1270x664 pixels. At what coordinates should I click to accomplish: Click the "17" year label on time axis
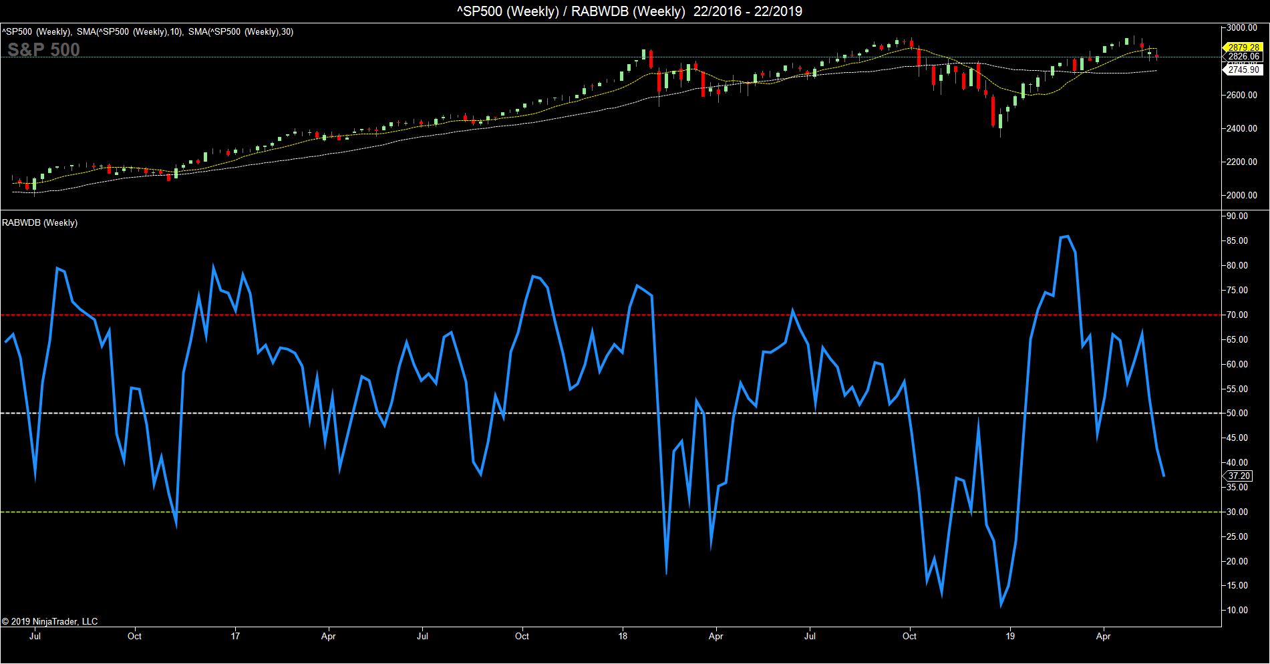tap(235, 636)
